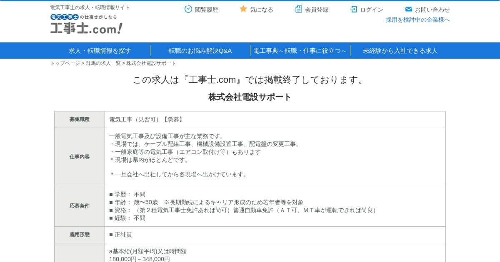
Task: Click the 仕事内容 row header
Action: tap(80, 157)
